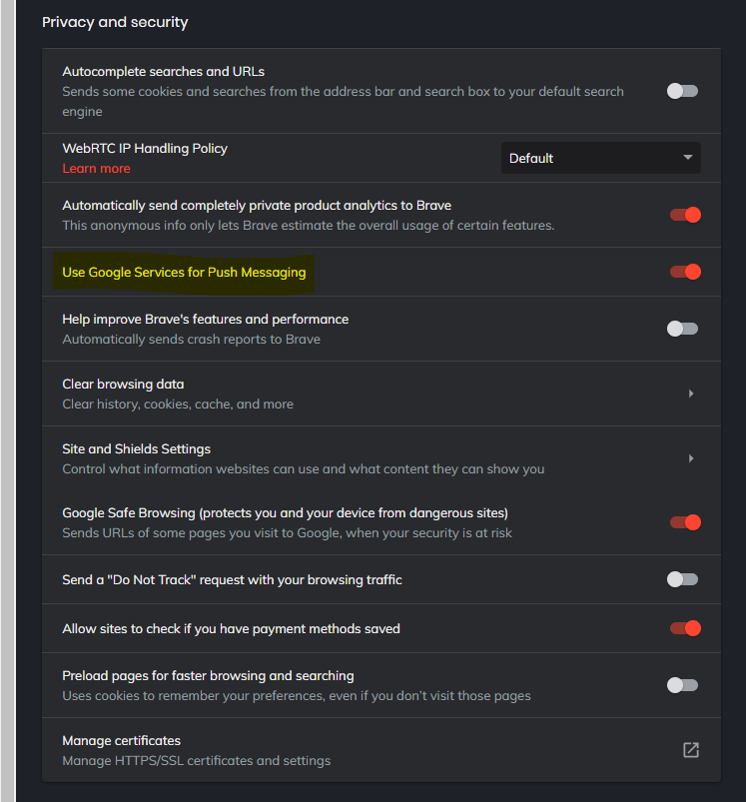This screenshot has height=802, width=746.
Task: Disable Google Safe Browsing toggle
Action: (685, 521)
